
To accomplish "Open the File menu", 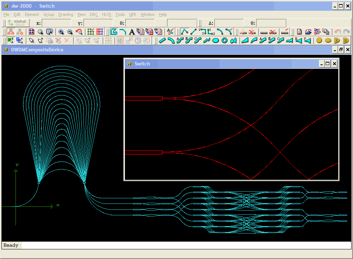I will tap(6, 14).
